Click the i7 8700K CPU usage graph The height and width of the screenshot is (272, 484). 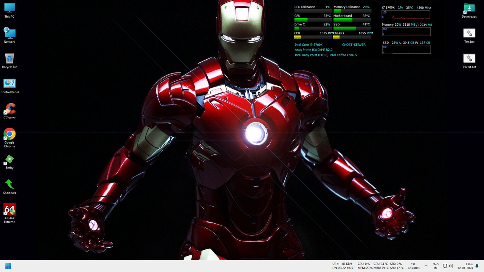(406, 15)
